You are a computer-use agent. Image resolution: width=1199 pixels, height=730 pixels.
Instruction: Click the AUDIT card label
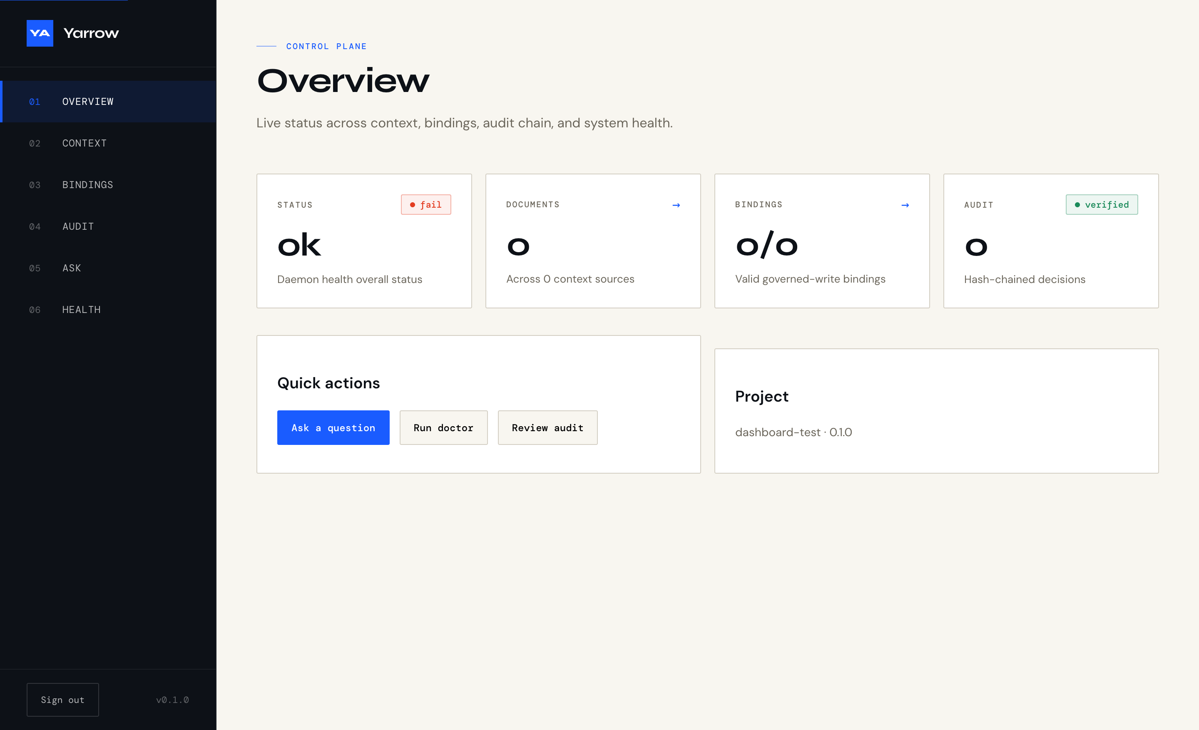(x=979, y=205)
